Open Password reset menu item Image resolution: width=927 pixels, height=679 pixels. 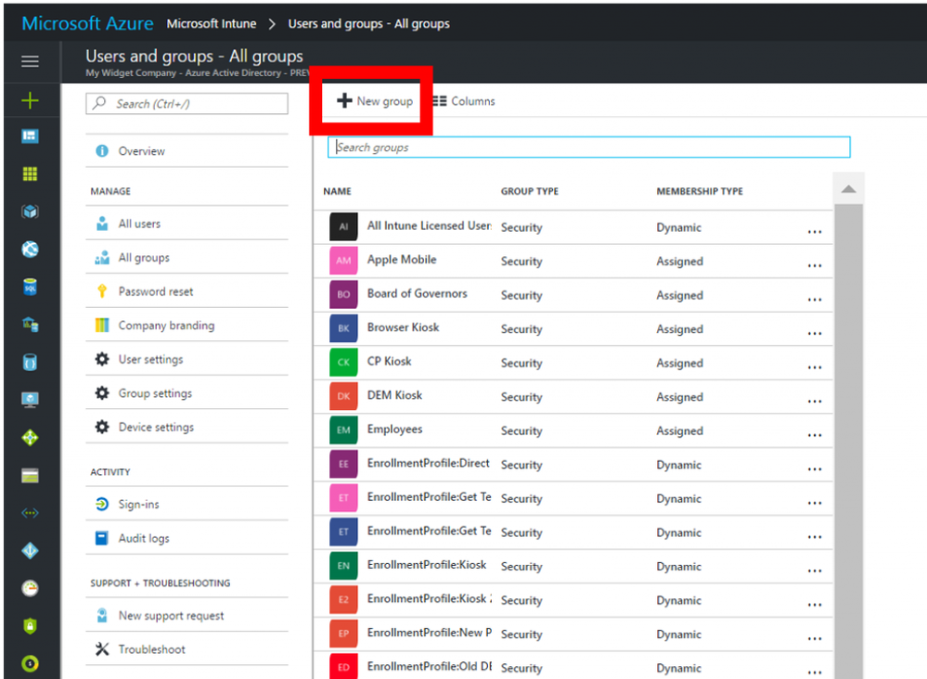click(187, 291)
